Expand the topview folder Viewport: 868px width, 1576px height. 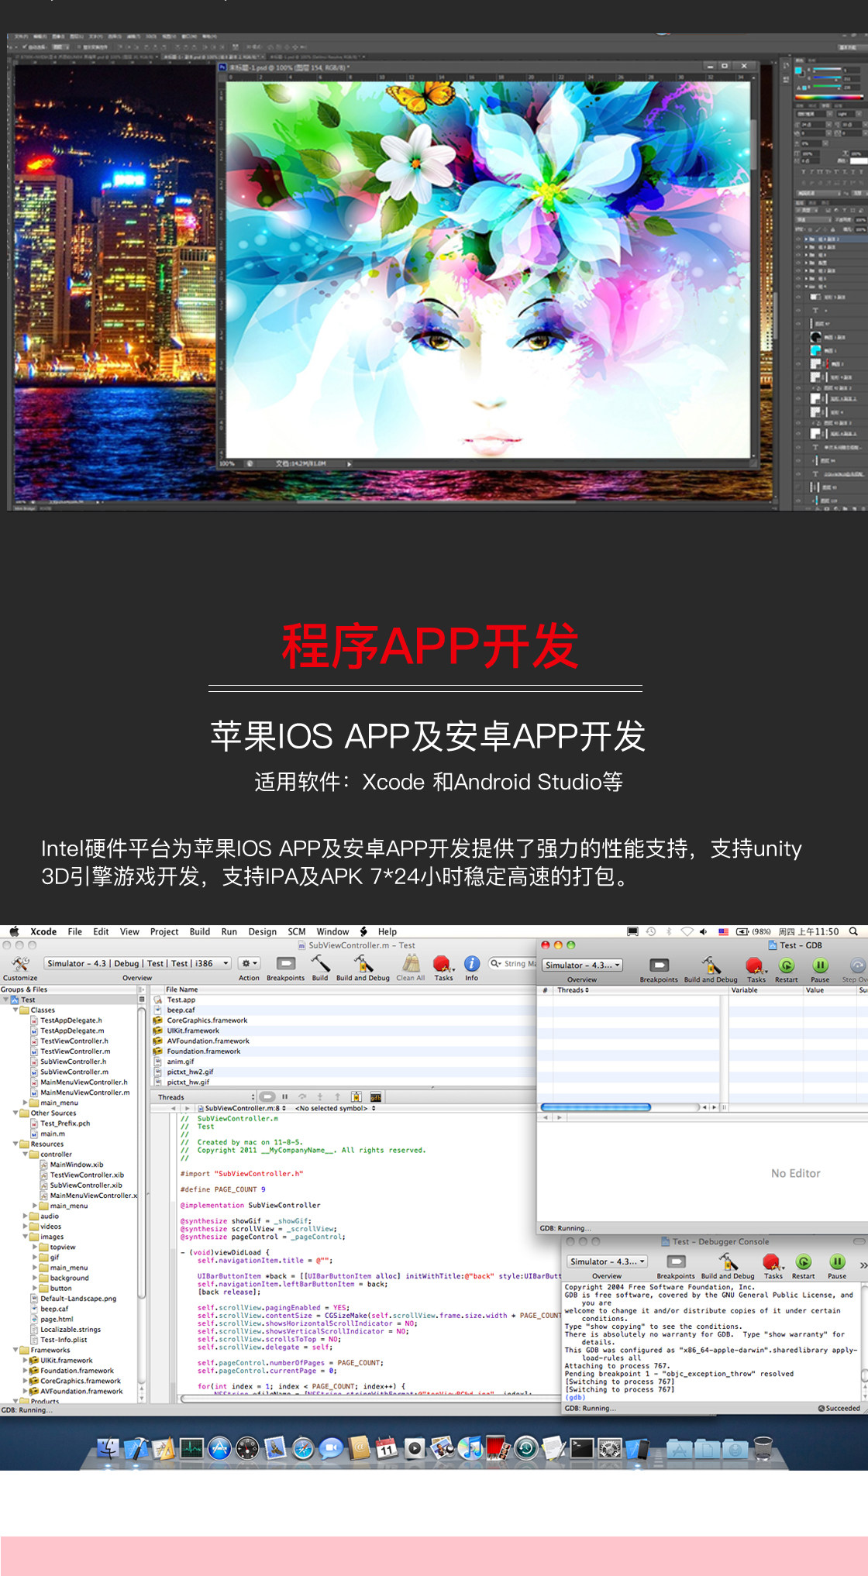[34, 1247]
